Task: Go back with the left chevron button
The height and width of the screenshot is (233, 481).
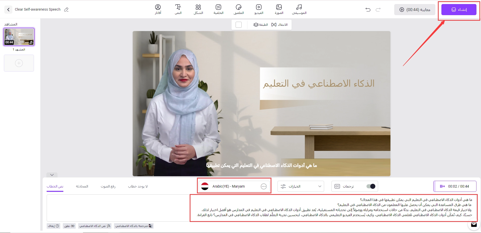Action: click(x=8, y=10)
